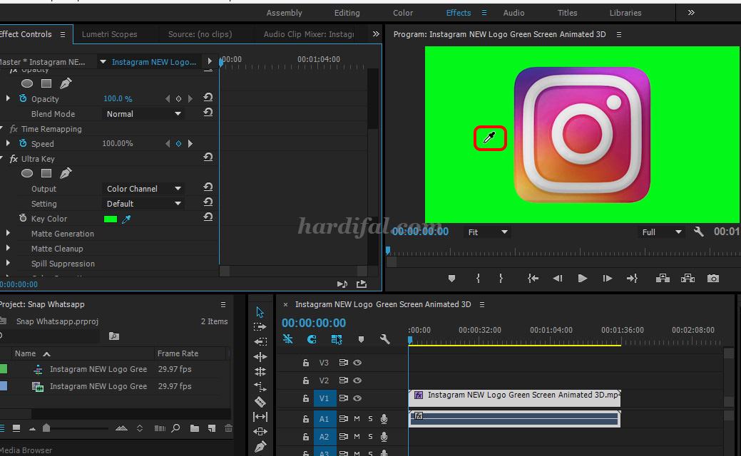Click the Lift icon in the Program monitor

point(663,278)
